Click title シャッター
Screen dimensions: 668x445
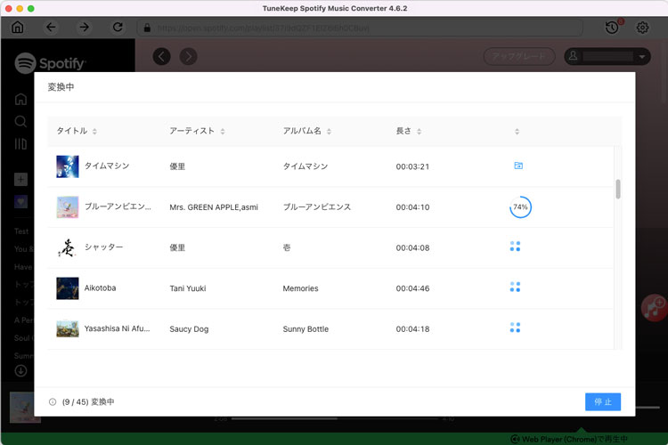pos(104,247)
